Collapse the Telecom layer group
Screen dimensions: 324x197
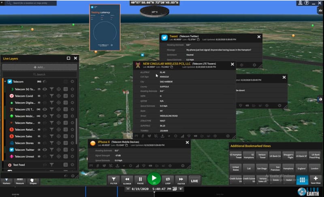(x=5, y=82)
